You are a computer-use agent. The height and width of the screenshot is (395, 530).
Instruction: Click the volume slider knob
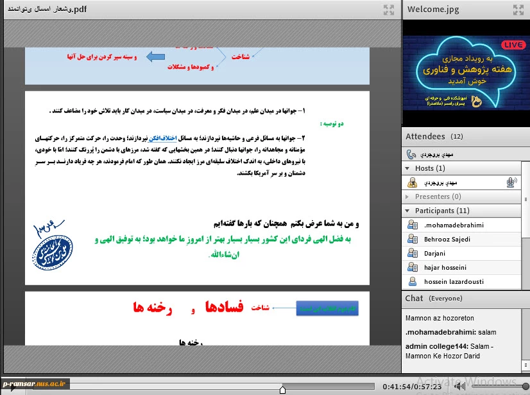click(526, 386)
